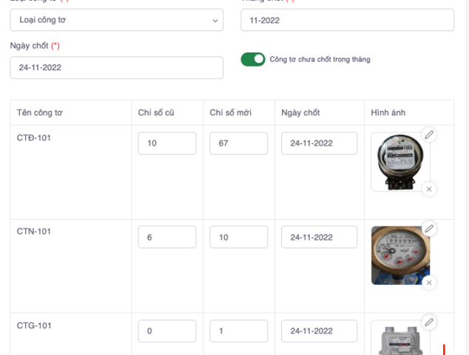Screen dimensions: 469x355
Task: Click the new index field for CTN-101
Action: tap(238, 237)
